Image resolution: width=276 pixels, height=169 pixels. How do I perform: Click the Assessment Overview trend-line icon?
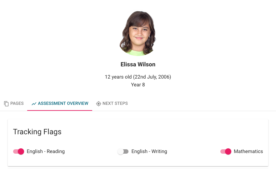[34, 104]
